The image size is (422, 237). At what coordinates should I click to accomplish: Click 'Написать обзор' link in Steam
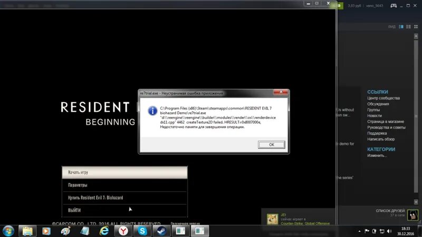[x=381, y=139]
